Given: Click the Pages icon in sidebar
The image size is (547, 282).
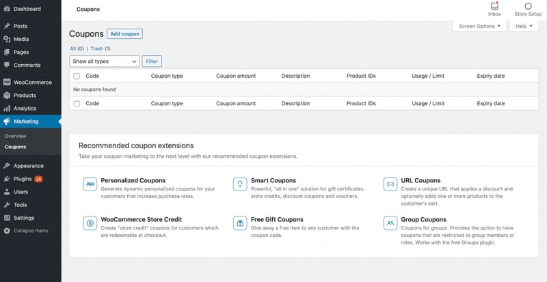Looking at the screenshot, I should [7, 53].
